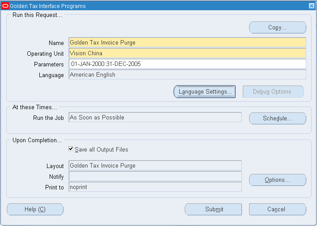Click the Name field with Golden Tax Invoice Purge
The width and height of the screenshot is (317, 226).
pyautogui.click(x=187, y=42)
